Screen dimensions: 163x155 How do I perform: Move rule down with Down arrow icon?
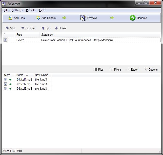click(56, 28)
